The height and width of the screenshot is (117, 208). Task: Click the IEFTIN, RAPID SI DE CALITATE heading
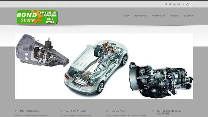pos(169,112)
